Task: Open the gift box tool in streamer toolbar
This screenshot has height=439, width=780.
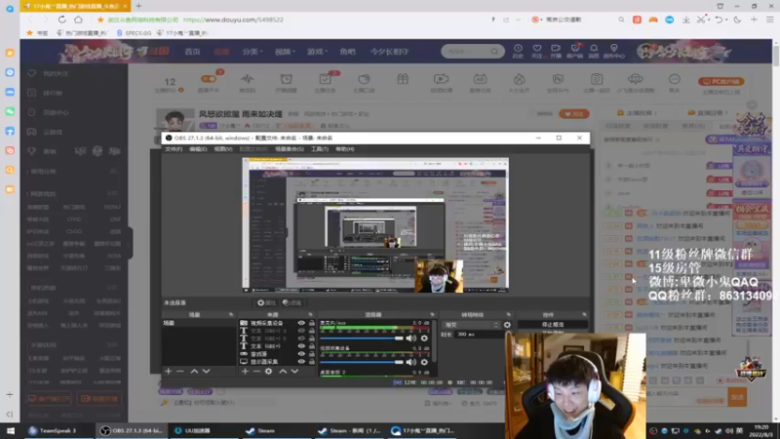Action: pos(403,80)
